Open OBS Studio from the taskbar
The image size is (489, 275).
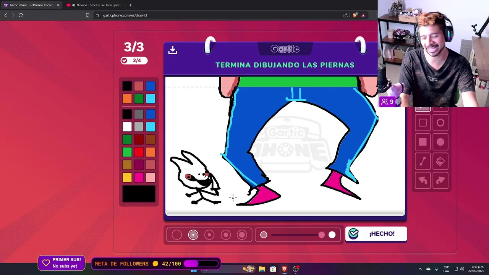(296, 269)
